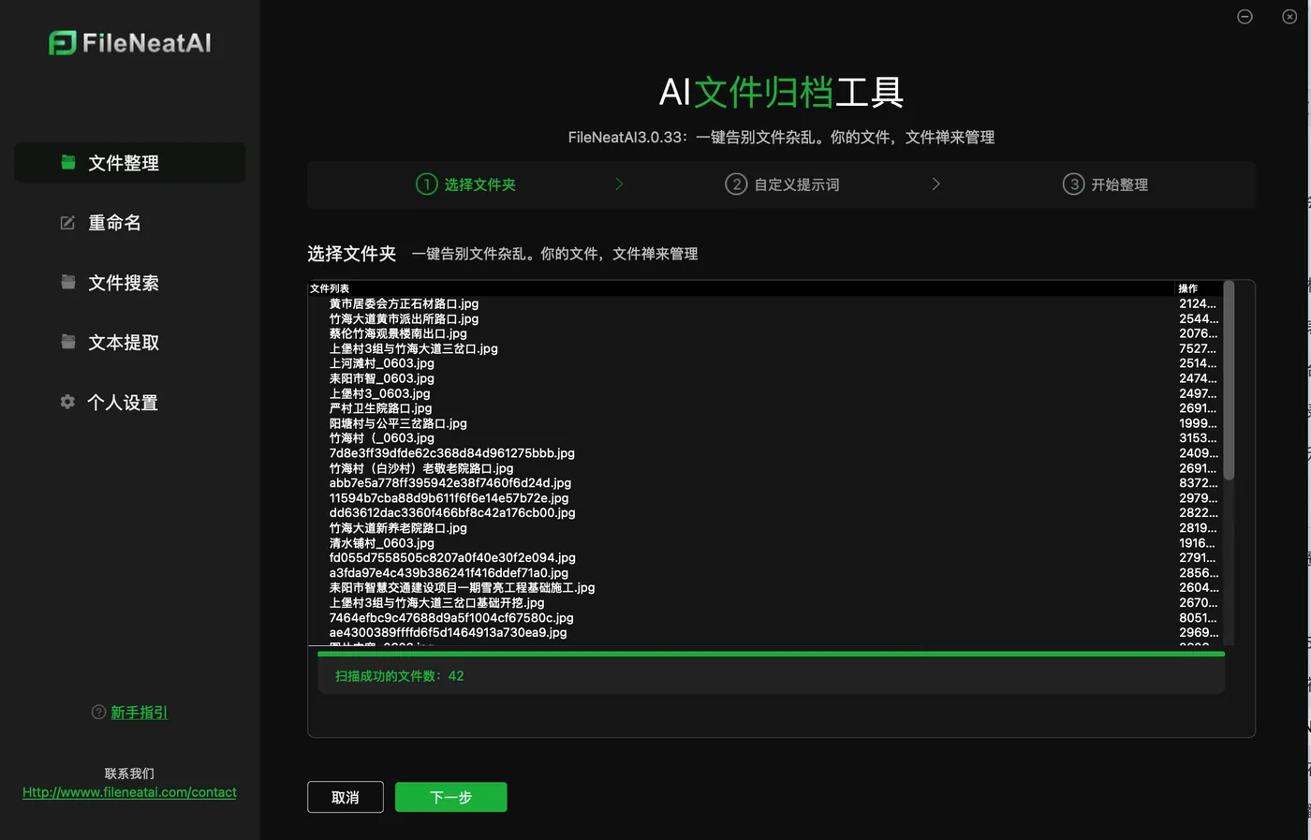Viewport: 1311px width, 840px height.
Task: Click the step 1 circle icon
Action: tap(427, 184)
